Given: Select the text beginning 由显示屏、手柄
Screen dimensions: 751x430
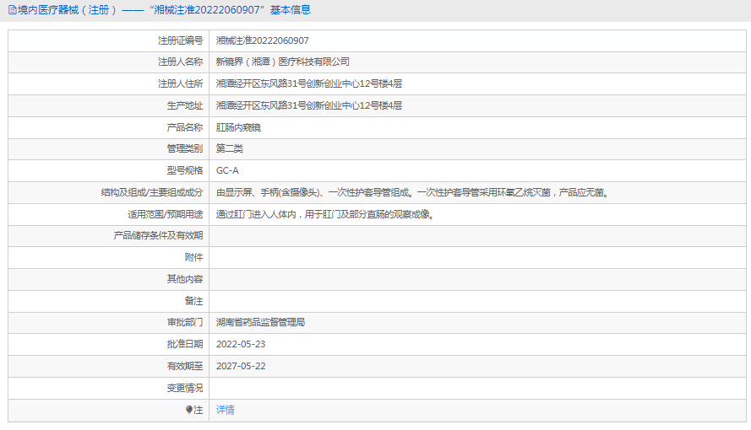Looking at the screenshot, I should coord(412,192).
